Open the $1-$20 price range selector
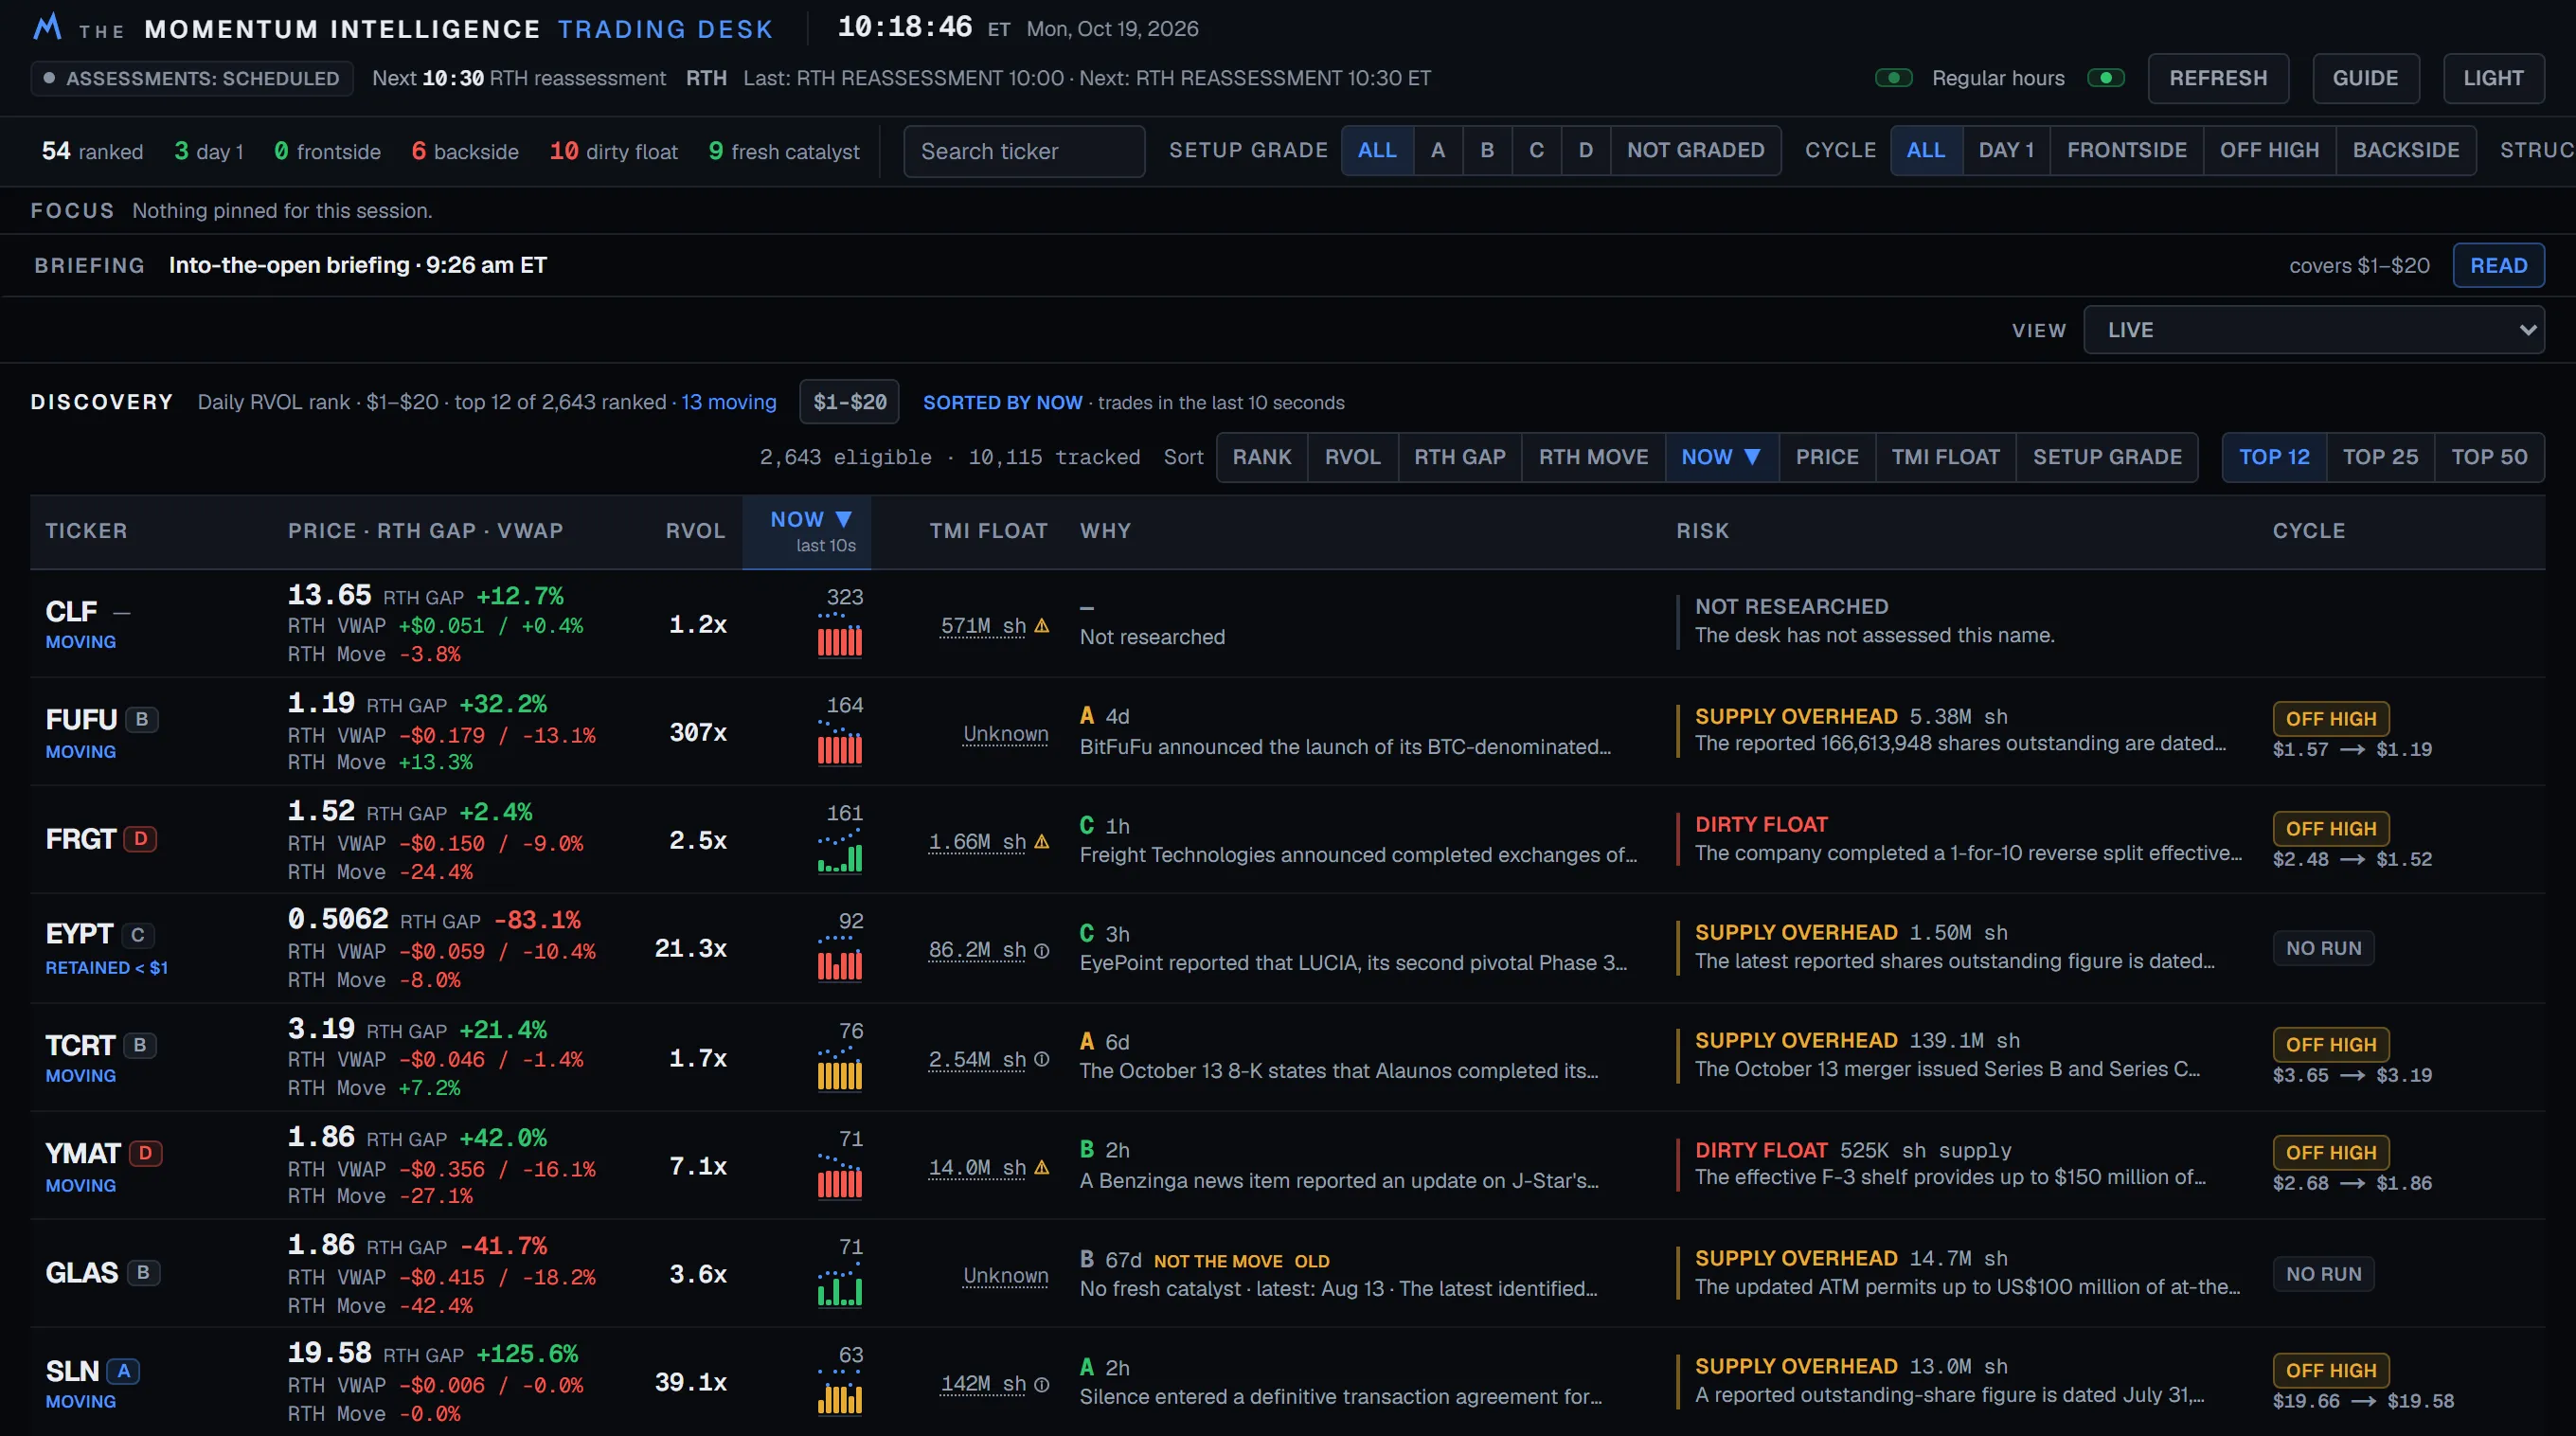 (x=849, y=402)
